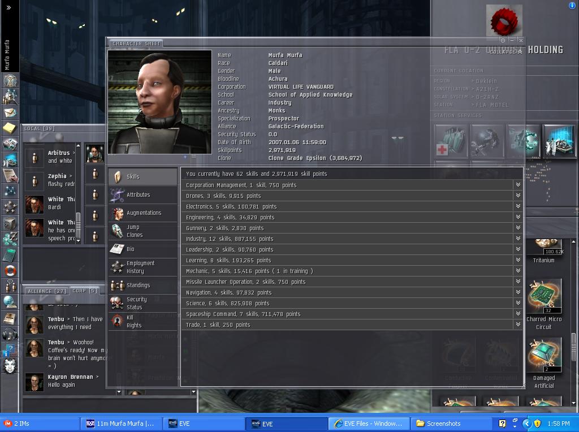The height and width of the screenshot is (432, 579).
Task: Select the Tritanium item in hangar
Action: pos(543,252)
